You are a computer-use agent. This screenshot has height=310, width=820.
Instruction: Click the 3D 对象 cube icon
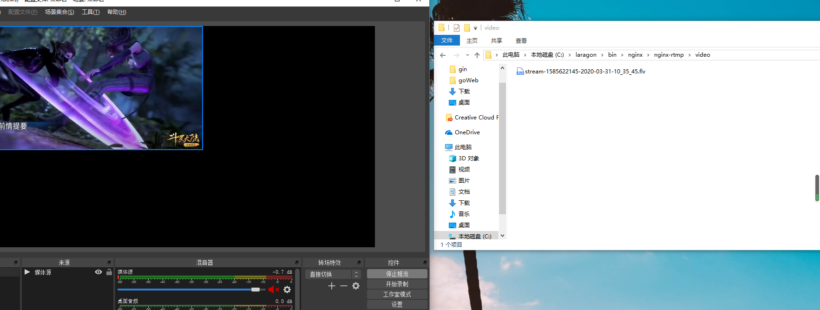tap(453, 158)
